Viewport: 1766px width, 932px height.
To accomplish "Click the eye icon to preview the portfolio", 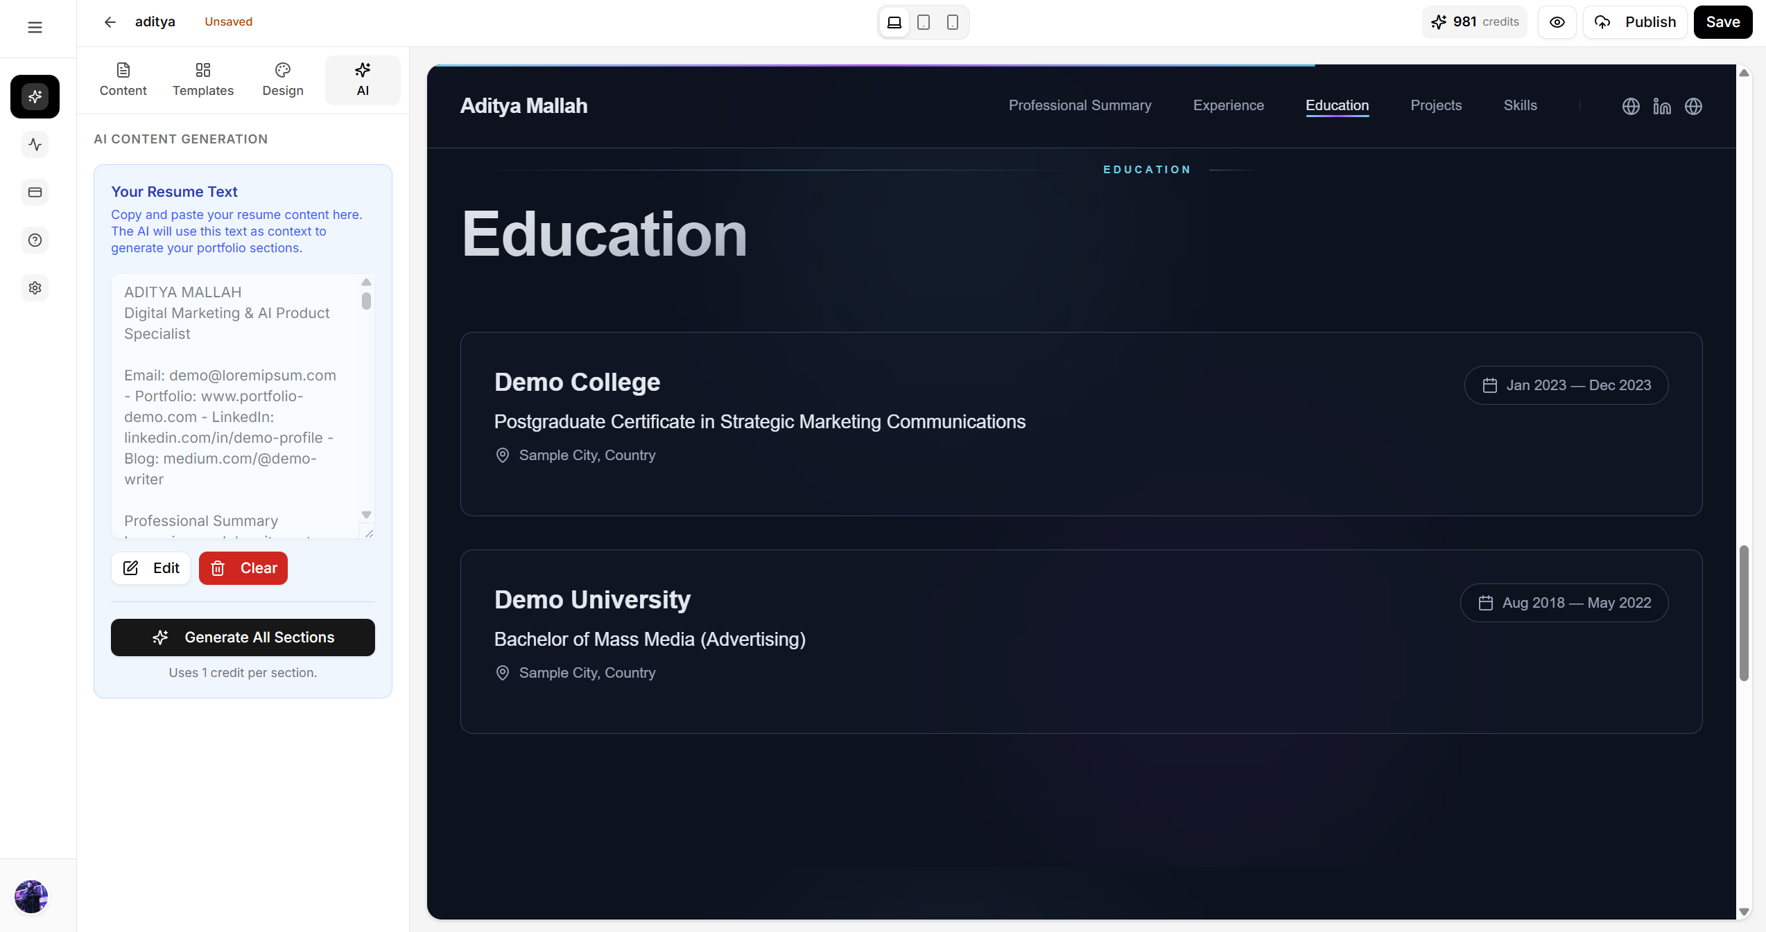I will click(x=1557, y=21).
